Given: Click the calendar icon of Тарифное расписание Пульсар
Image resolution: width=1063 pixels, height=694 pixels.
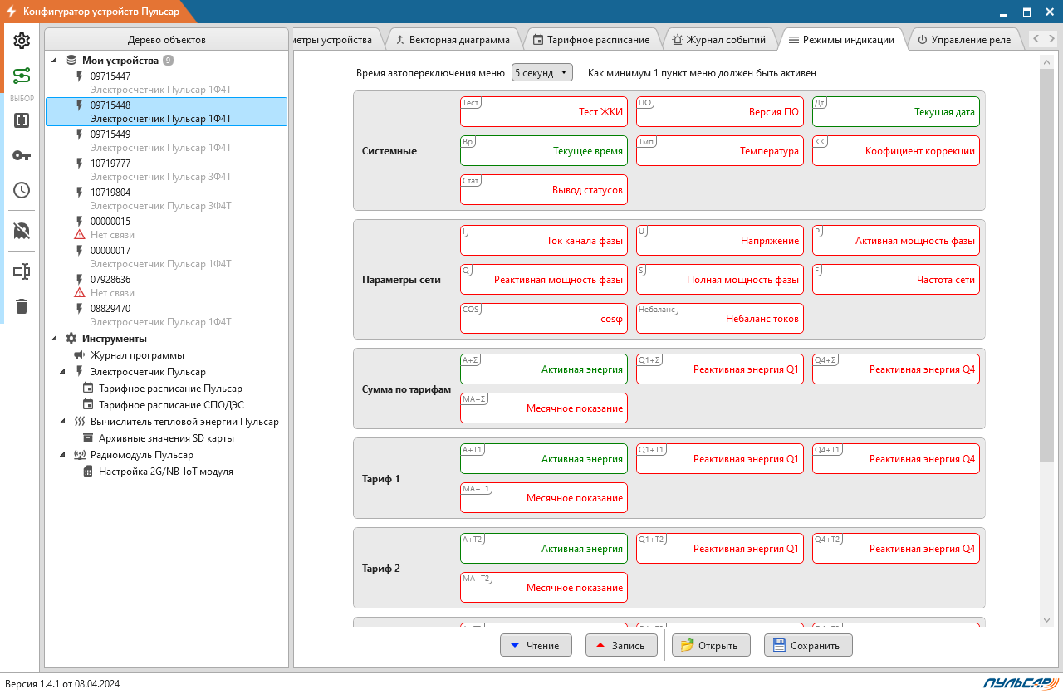Looking at the screenshot, I should [x=88, y=389].
